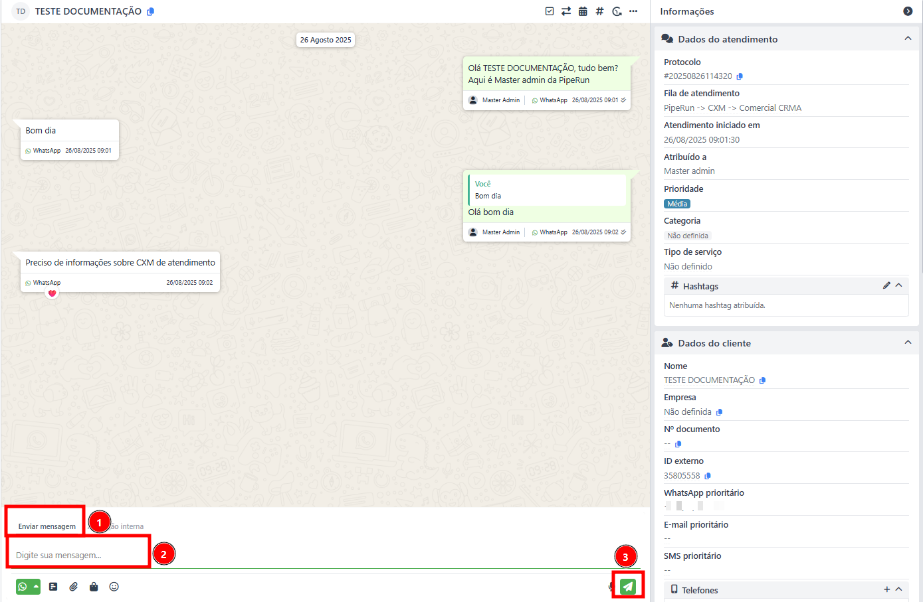Add a new phone under Telefones

[886, 589]
